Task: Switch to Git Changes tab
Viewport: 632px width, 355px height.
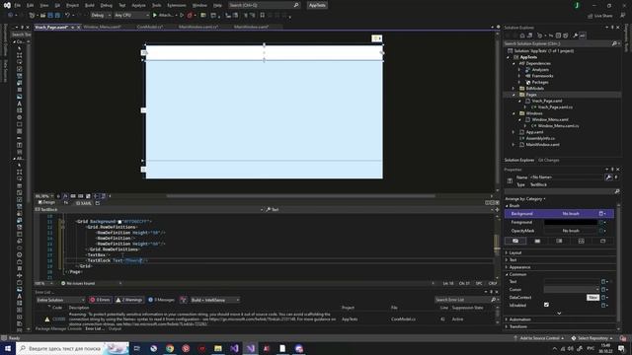Action: (x=549, y=160)
